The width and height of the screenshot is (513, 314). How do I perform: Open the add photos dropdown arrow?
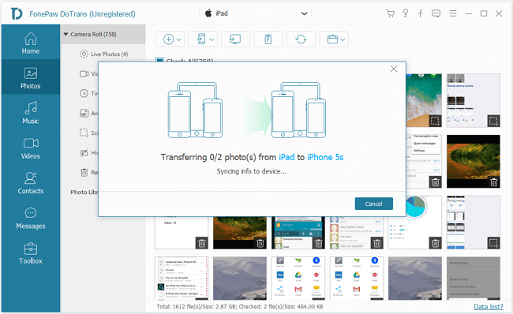(x=179, y=39)
